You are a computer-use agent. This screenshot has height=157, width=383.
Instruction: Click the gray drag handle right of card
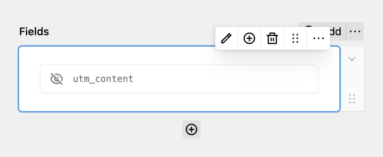click(x=352, y=99)
